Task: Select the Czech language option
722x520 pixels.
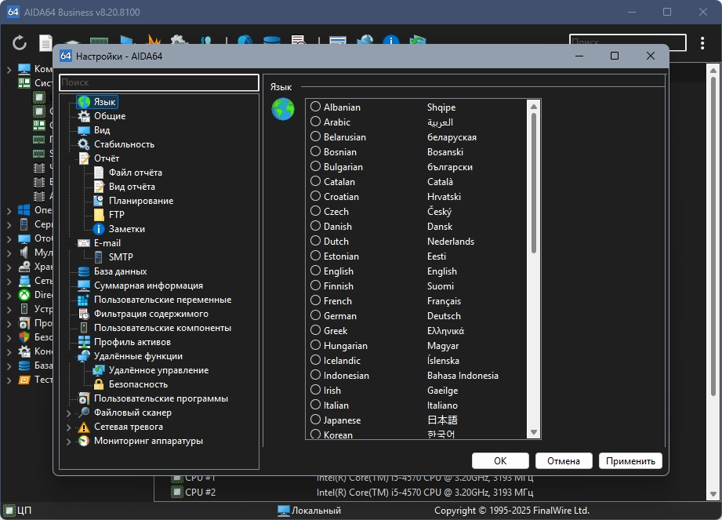Action: (x=315, y=211)
